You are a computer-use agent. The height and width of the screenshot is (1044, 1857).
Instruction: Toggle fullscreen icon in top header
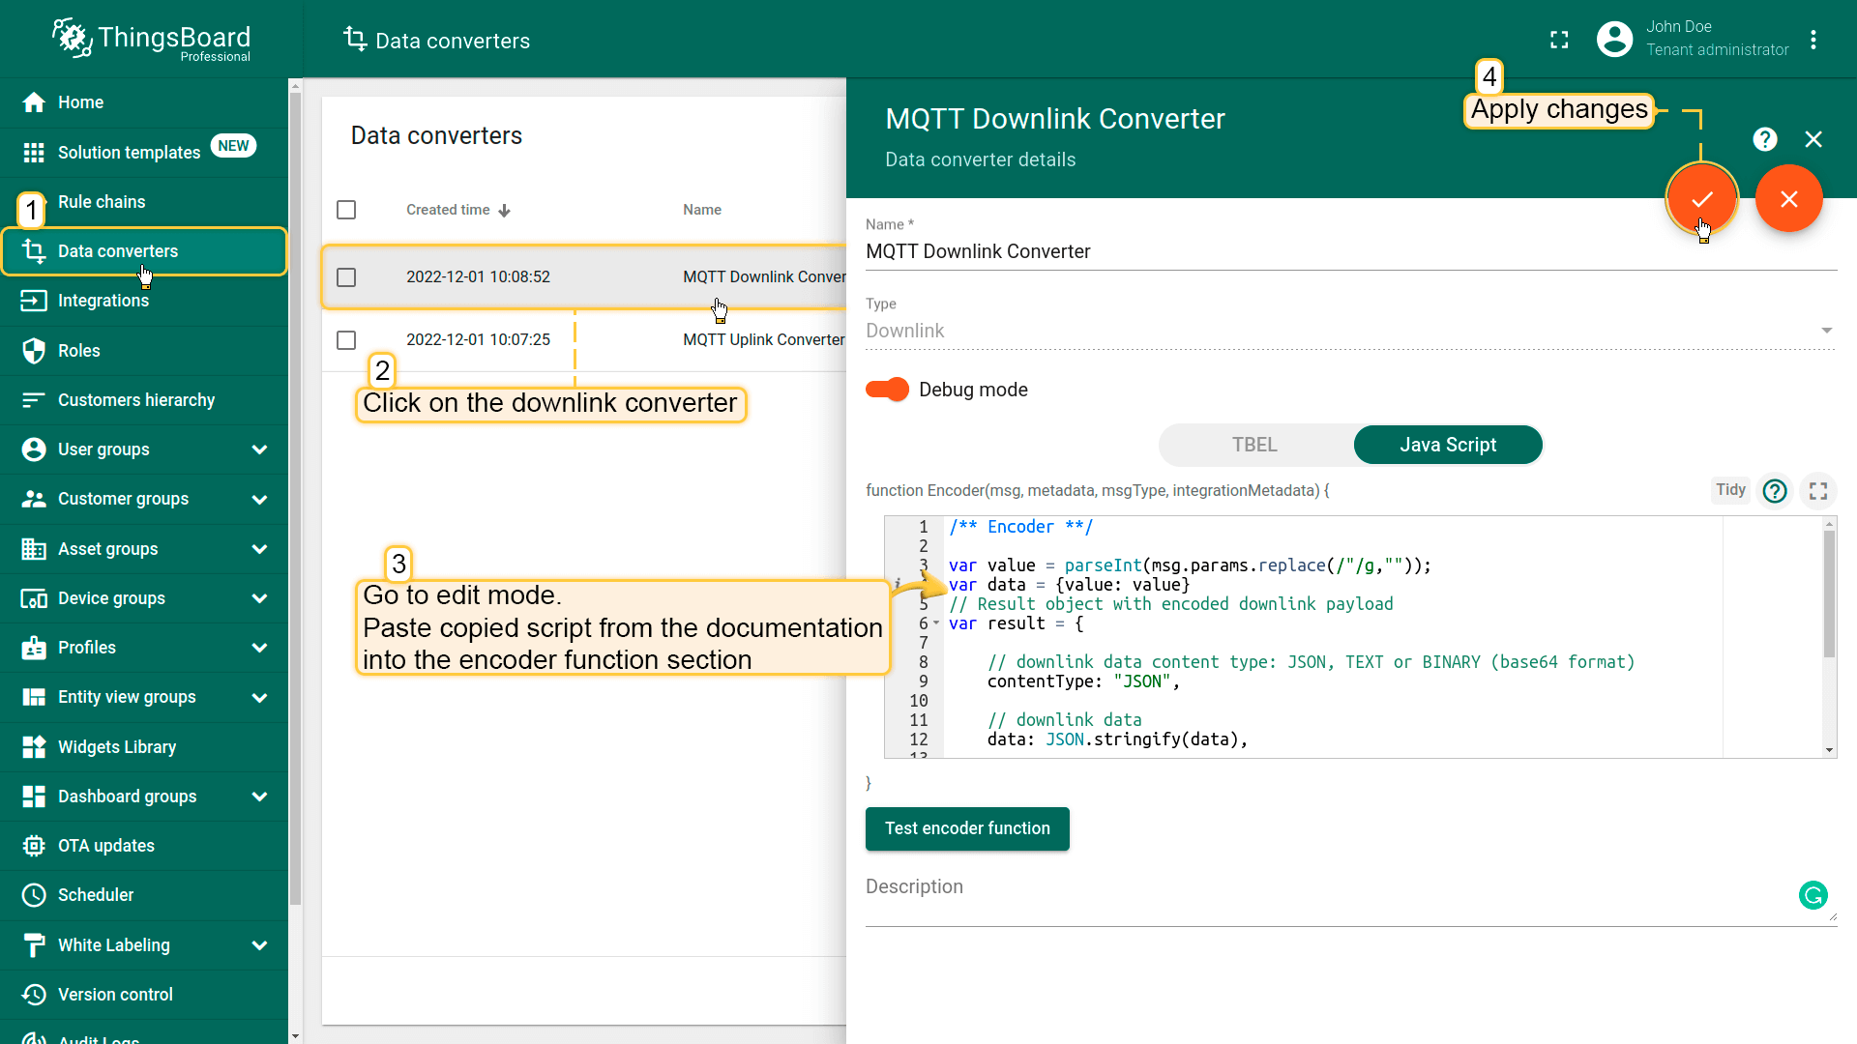[1559, 40]
